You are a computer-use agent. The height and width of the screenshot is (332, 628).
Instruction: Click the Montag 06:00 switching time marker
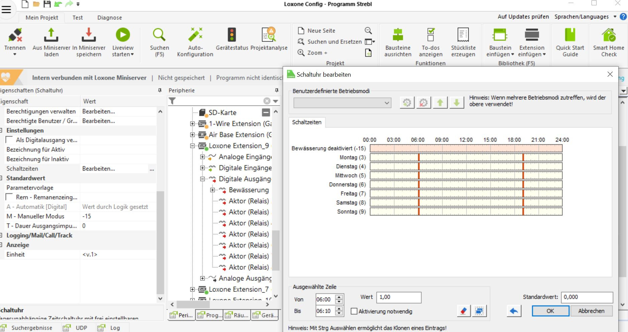coord(419,157)
